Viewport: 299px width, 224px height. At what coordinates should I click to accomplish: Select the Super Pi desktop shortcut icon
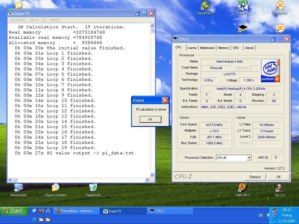click(243, 8)
